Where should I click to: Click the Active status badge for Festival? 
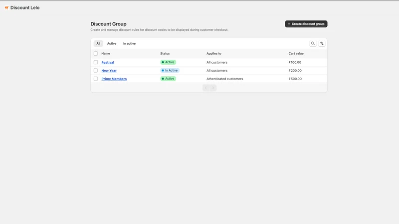(168, 62)
